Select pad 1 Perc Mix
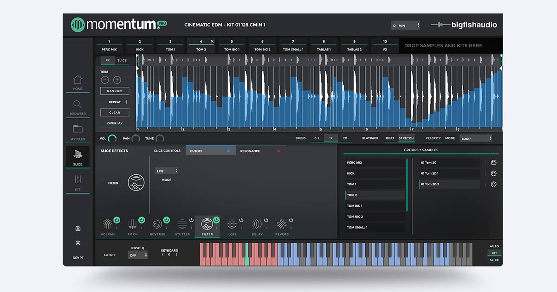Screen dimensions: 557x292 [109, 45]
